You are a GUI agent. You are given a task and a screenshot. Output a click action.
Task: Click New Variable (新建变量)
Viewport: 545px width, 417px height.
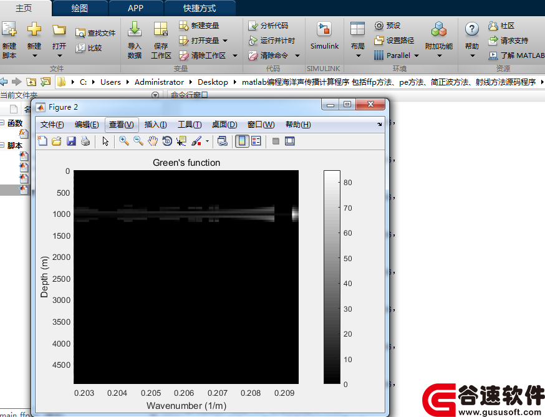point(199,26)
